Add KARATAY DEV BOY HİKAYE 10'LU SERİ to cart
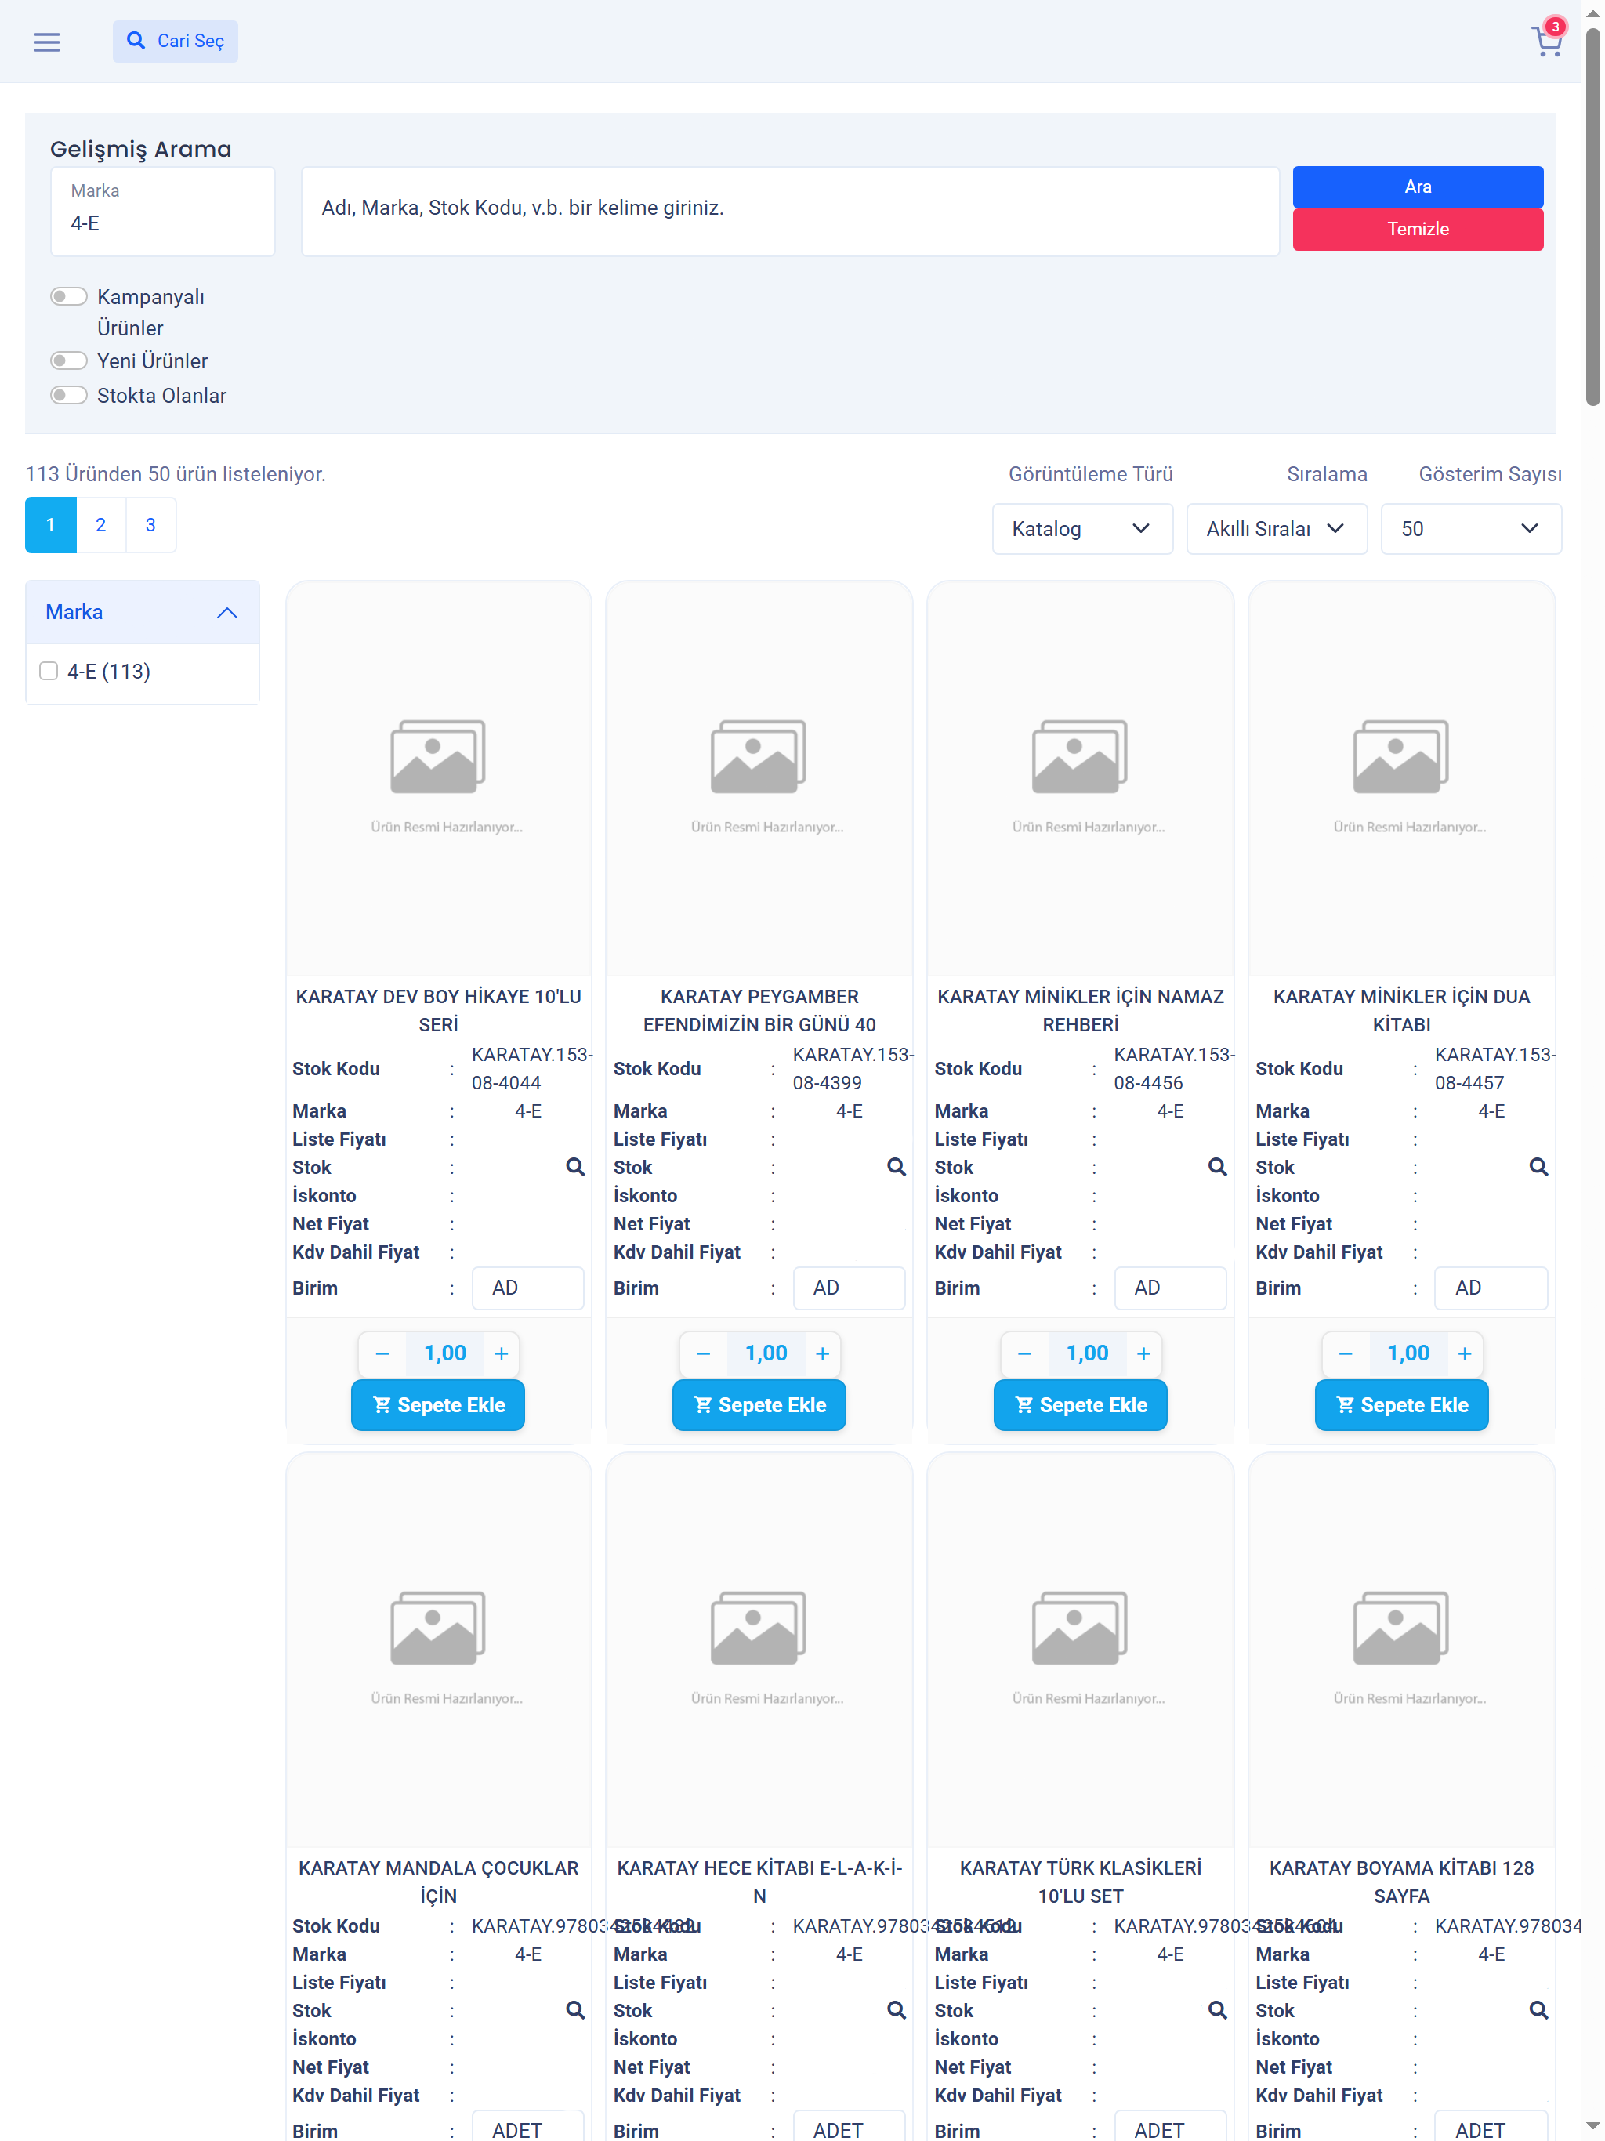Viewport: 1605px width, 2141px height. click(437, 1404)
